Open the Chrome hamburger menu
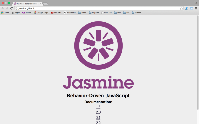 [x=196, y=8]
